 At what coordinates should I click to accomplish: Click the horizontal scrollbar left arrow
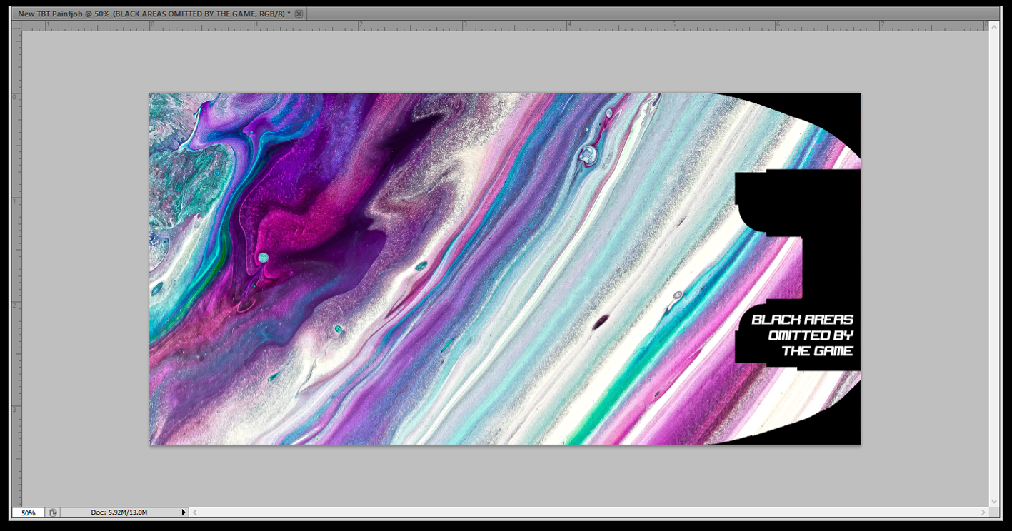click(194, 512)
